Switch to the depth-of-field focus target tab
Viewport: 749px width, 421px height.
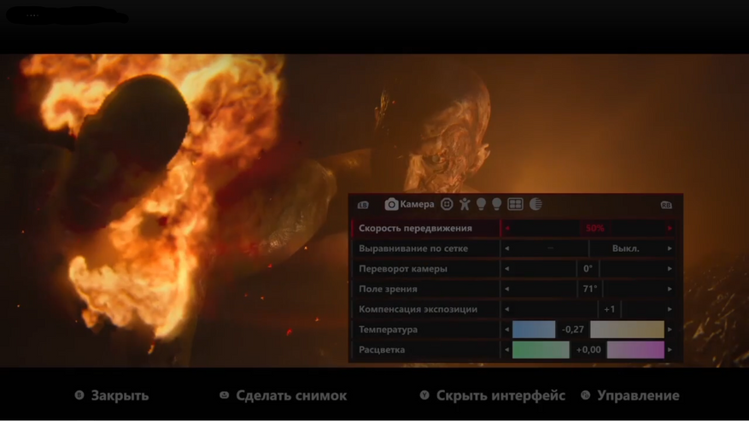[x=447, y=204]
